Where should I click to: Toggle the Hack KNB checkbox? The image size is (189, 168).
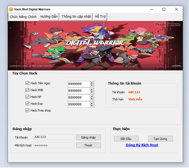click(27, 90)
